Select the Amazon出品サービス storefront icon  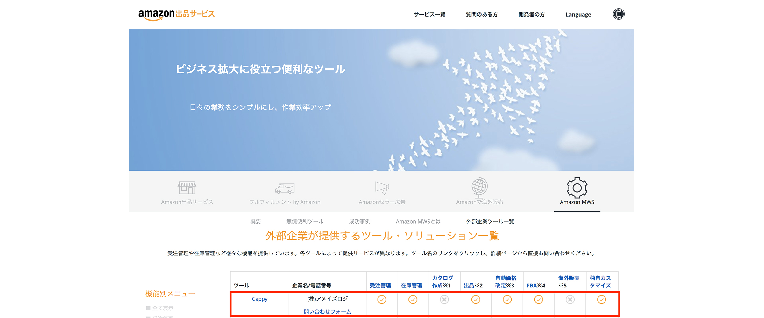click(x=187, y=188)
